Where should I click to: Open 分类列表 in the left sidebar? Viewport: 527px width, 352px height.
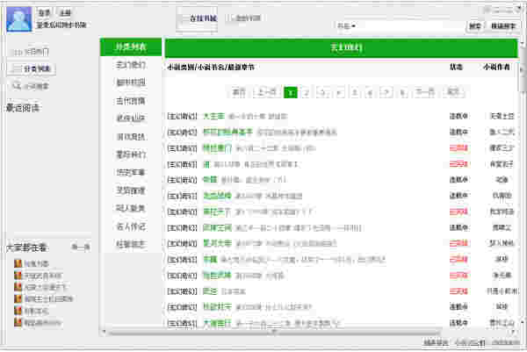pyautogui.click(x=32, y=68)
